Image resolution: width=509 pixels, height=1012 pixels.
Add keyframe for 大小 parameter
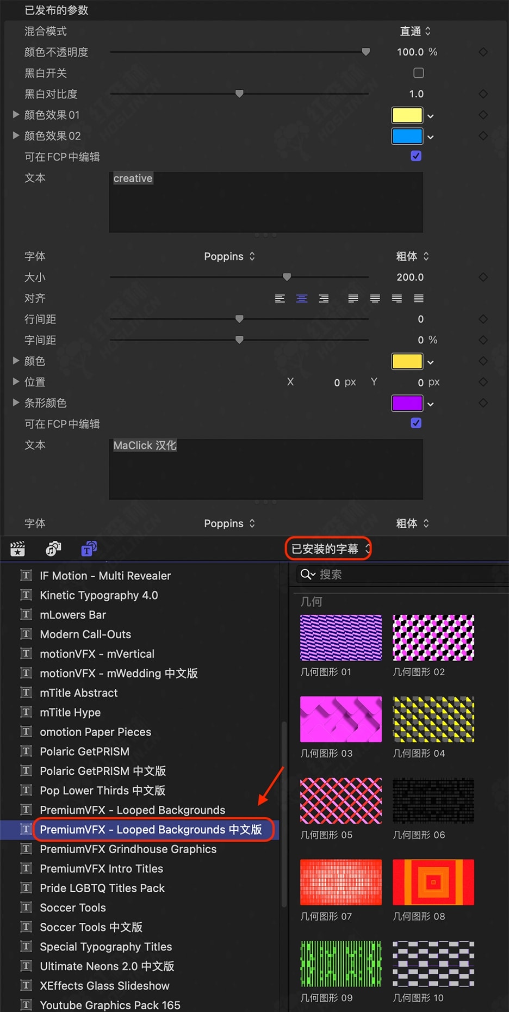point(483,277)
